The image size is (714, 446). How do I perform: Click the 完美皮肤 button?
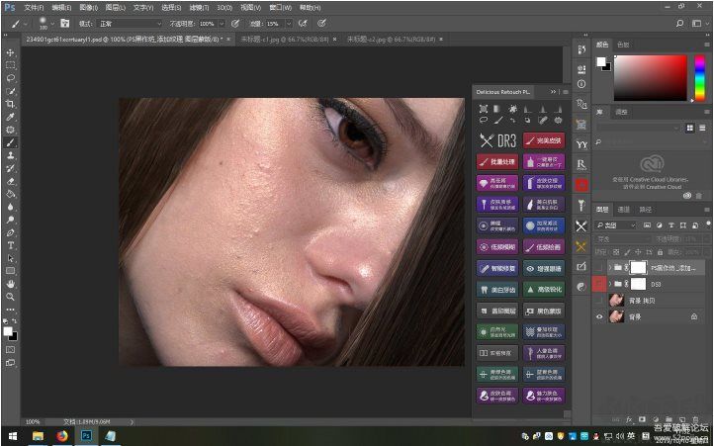point(544,140)
